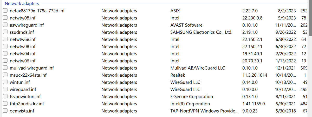This screenshot has width=312, height=117.
Task: Click the SAMSUNG Electronics Co., Ltd. provider text
Action: click(201, 32)
